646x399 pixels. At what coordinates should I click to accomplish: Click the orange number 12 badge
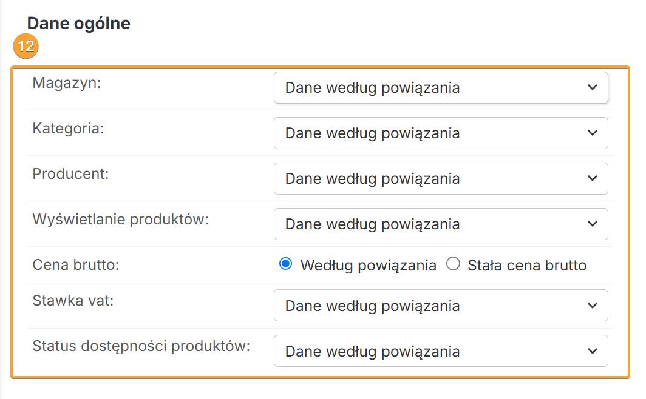point(25,47)
